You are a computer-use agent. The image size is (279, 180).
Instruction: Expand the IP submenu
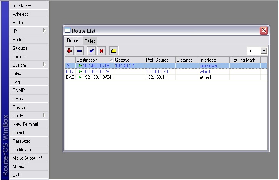pyautogui.click(x=29, y=31)
